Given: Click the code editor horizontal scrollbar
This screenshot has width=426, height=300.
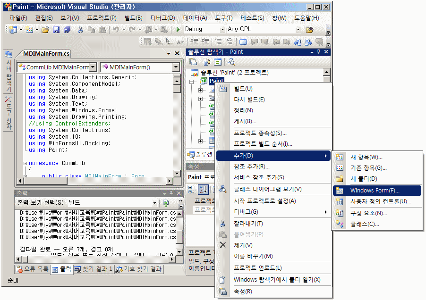Looking at the screenshot, I should point(94,181).
